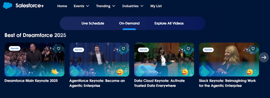Open My List in navigation
The width and height of the screenshot is (270, 98).
(x=156, y=6)
